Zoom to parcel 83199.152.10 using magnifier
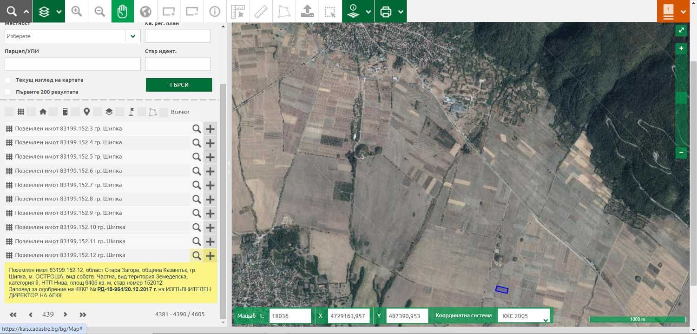697x334 pixels. click(x=197, y=227)
